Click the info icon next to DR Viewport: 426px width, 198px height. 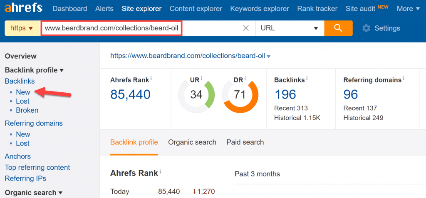pos(245,78)
